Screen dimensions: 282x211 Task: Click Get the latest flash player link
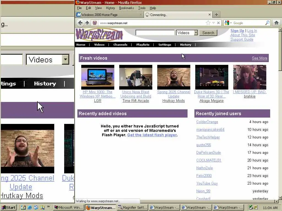(x=152, y=135)
